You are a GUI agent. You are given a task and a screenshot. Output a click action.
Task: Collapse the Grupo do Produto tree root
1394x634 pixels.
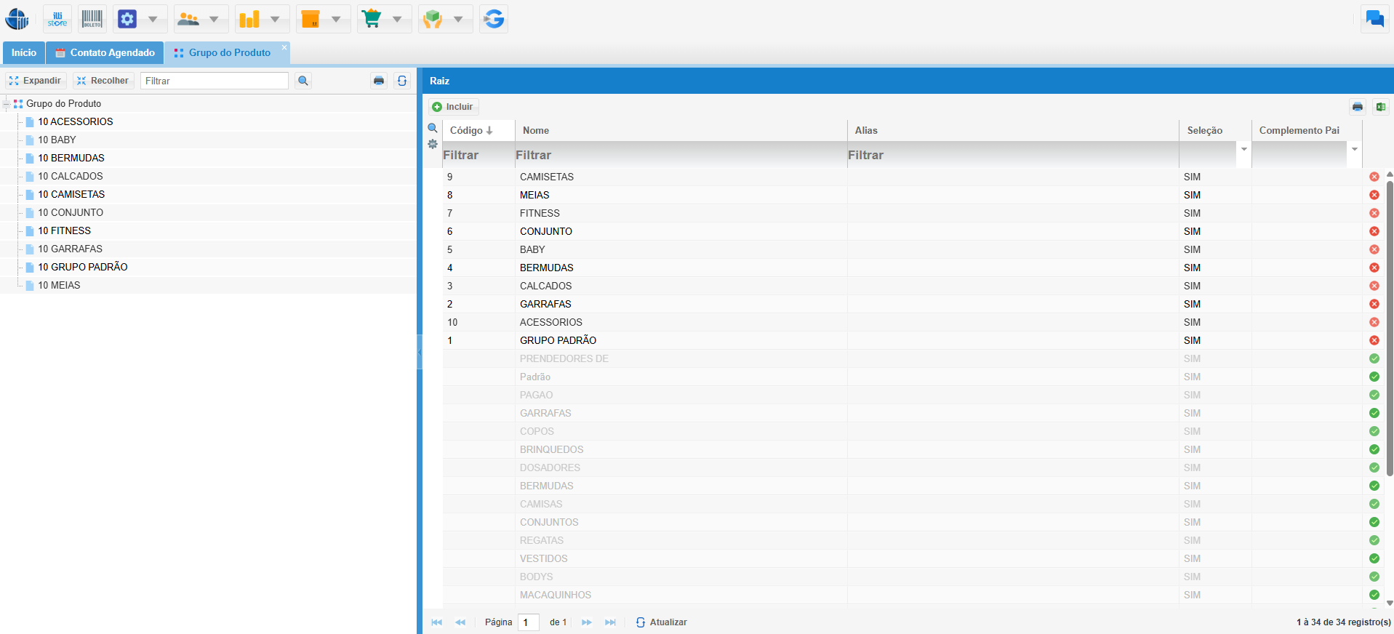click(7, 104)
